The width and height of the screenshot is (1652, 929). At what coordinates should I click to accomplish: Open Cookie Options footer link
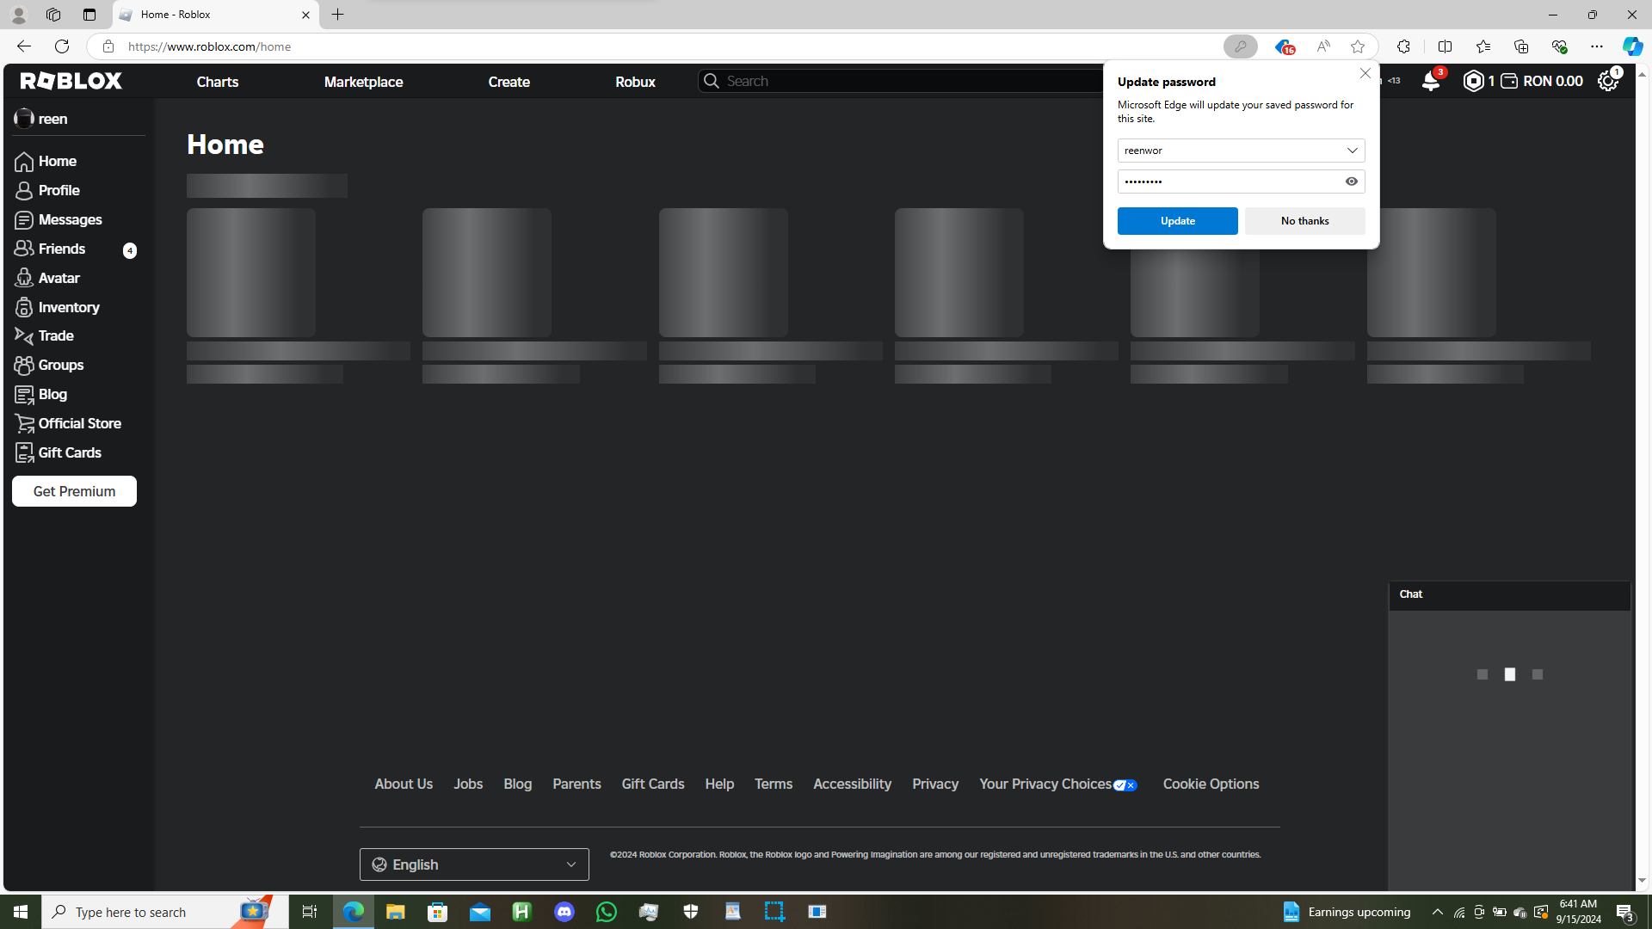point(1211,784)
